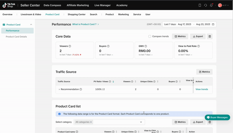The height and width of the screenshot is (133, 233).
Task: Click the info icon next to Recommendation
Action: click(x=81, y=89)
